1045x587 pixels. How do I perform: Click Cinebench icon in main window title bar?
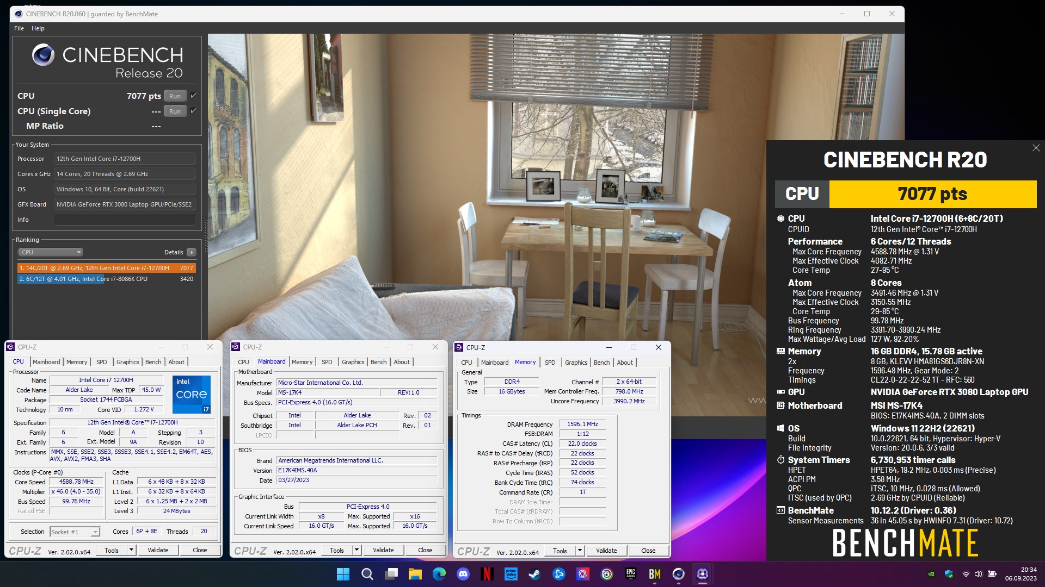pyautogui.click(x=19, y=14)
